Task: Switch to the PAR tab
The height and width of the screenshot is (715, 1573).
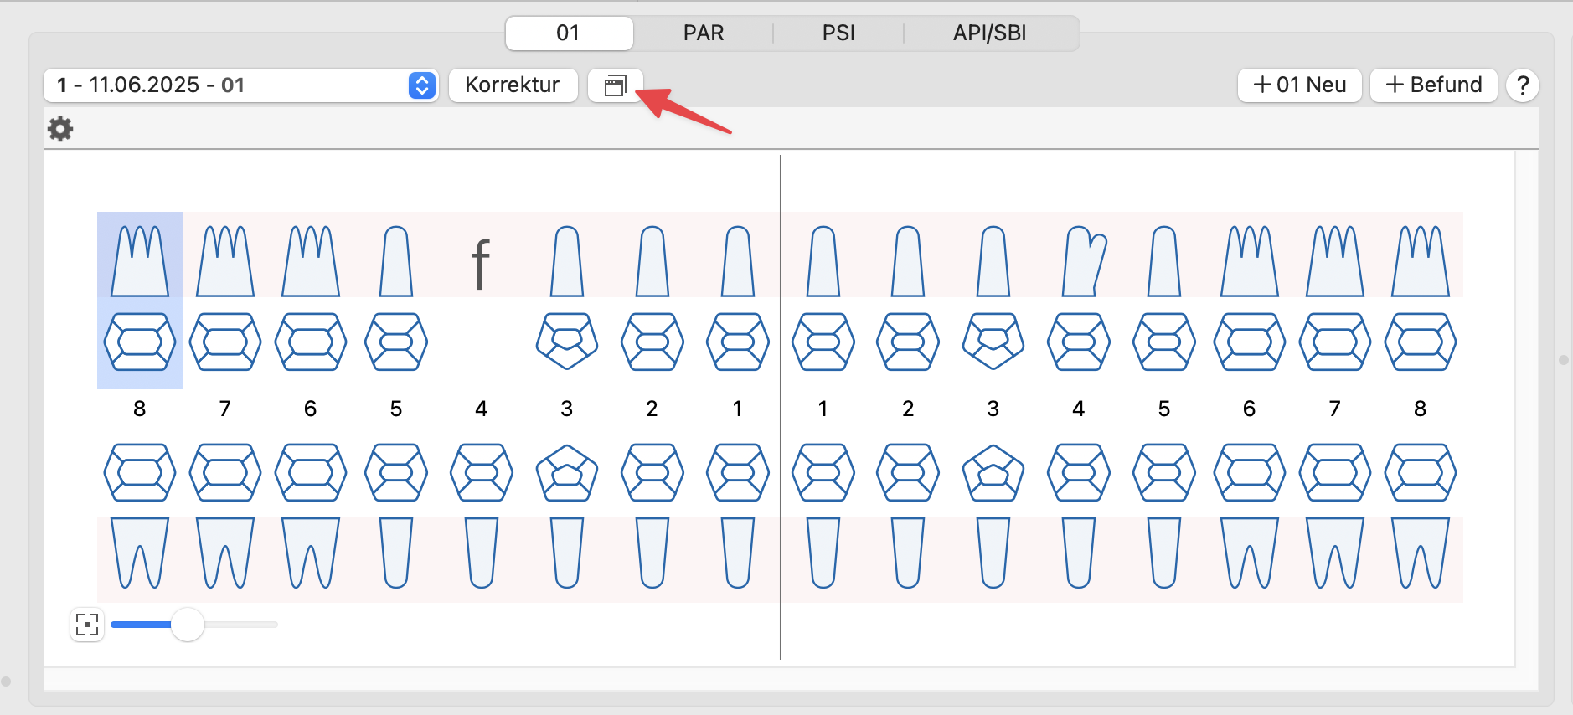Action: [704, 33]
